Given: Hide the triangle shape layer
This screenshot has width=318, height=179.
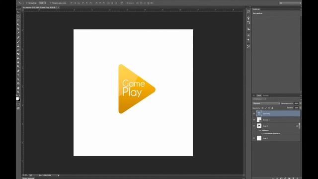Looking at the screenshot, I should pyautogui.click(x=254, y=126).
